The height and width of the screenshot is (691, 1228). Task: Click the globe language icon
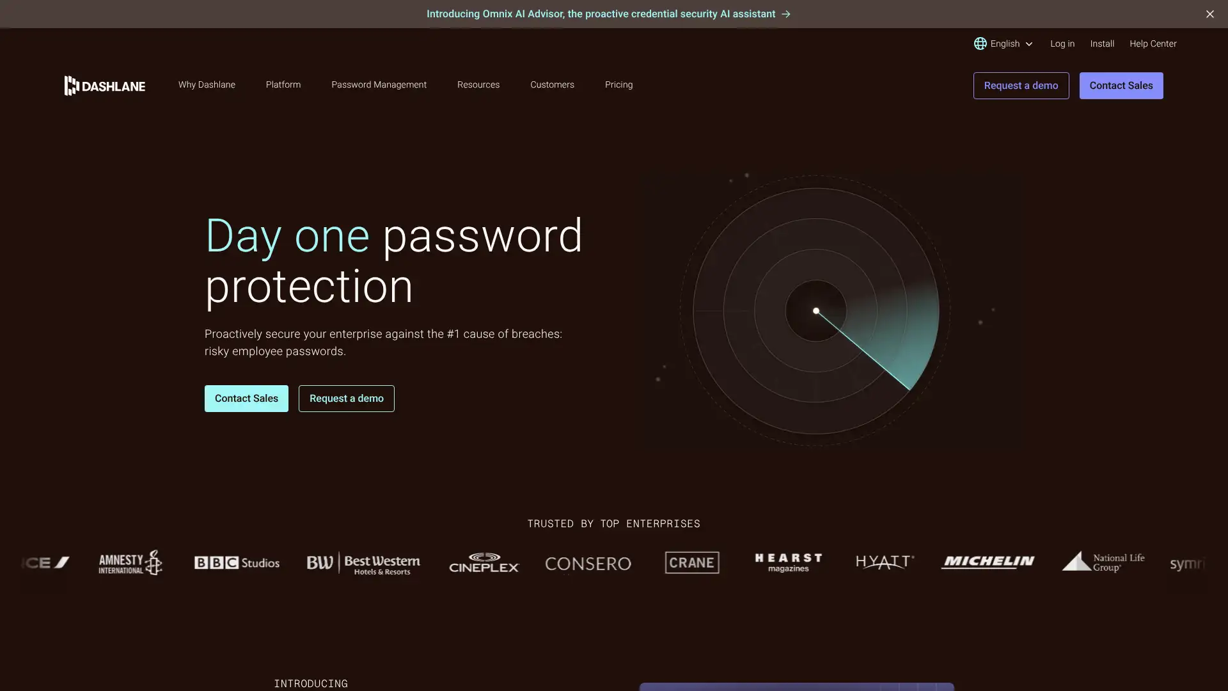(980, 44)
